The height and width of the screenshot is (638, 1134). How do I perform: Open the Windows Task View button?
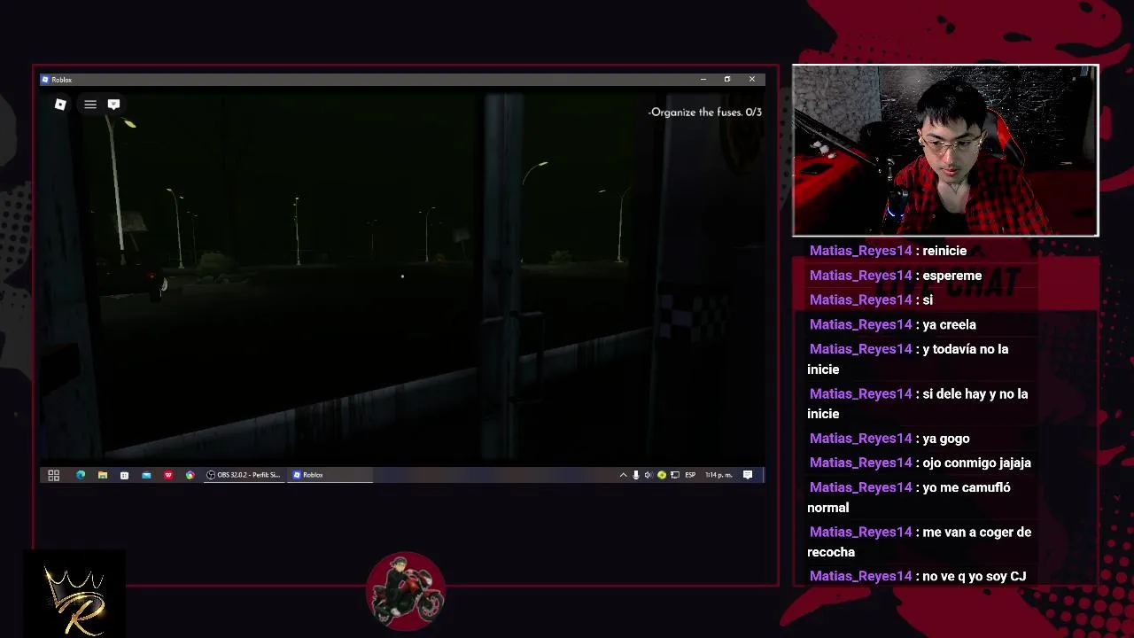(x=53, y=475)
